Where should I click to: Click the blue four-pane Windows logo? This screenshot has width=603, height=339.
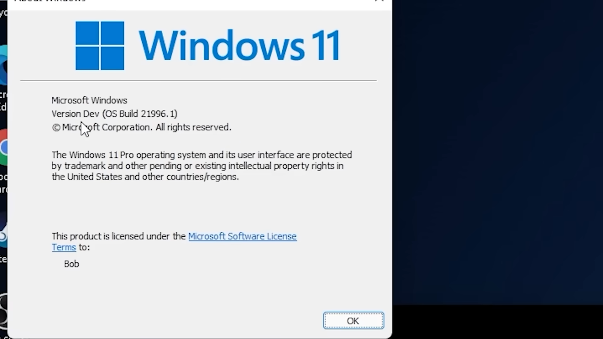[99, 46]
